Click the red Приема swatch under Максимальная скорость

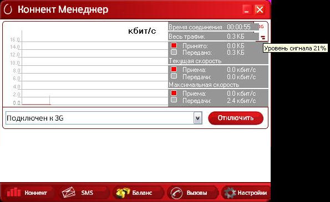pyautogui.click(x=174, y=93)
